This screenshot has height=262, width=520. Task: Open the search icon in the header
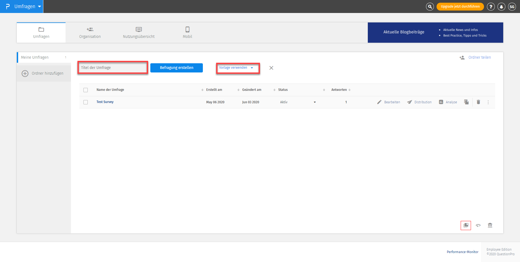pyautogui.click(x=430, y=6)
